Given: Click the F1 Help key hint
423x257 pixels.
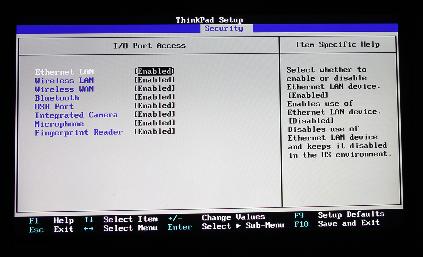Looking at the screenshot, I should [x=51, y=220].
